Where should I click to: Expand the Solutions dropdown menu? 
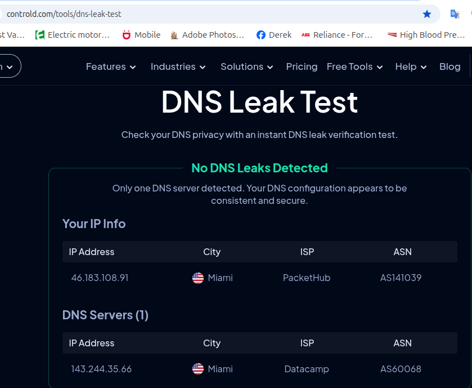click(x=246, y=66)
